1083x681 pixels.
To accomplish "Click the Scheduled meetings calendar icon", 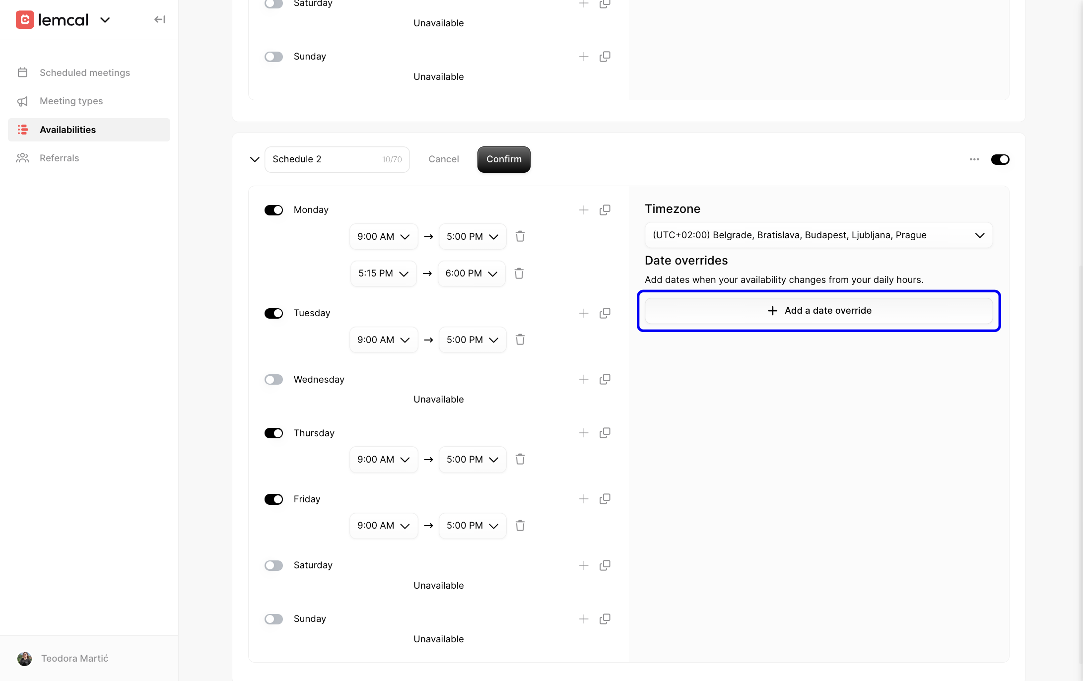I will click(x=23, y=72).
